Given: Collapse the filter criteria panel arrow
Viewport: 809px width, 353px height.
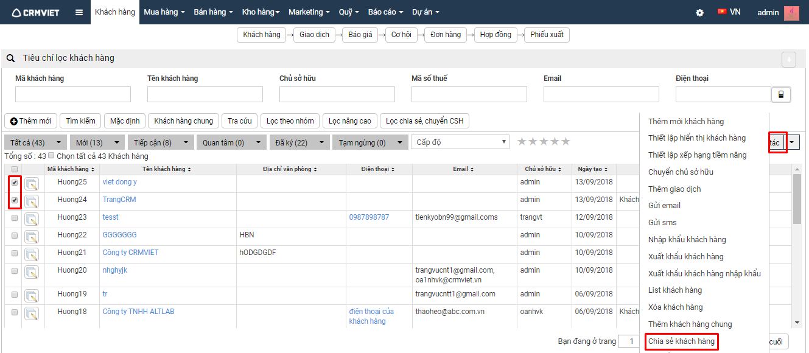Looking at the screenshot, I should pyautogui.click(x=788, y=59).
